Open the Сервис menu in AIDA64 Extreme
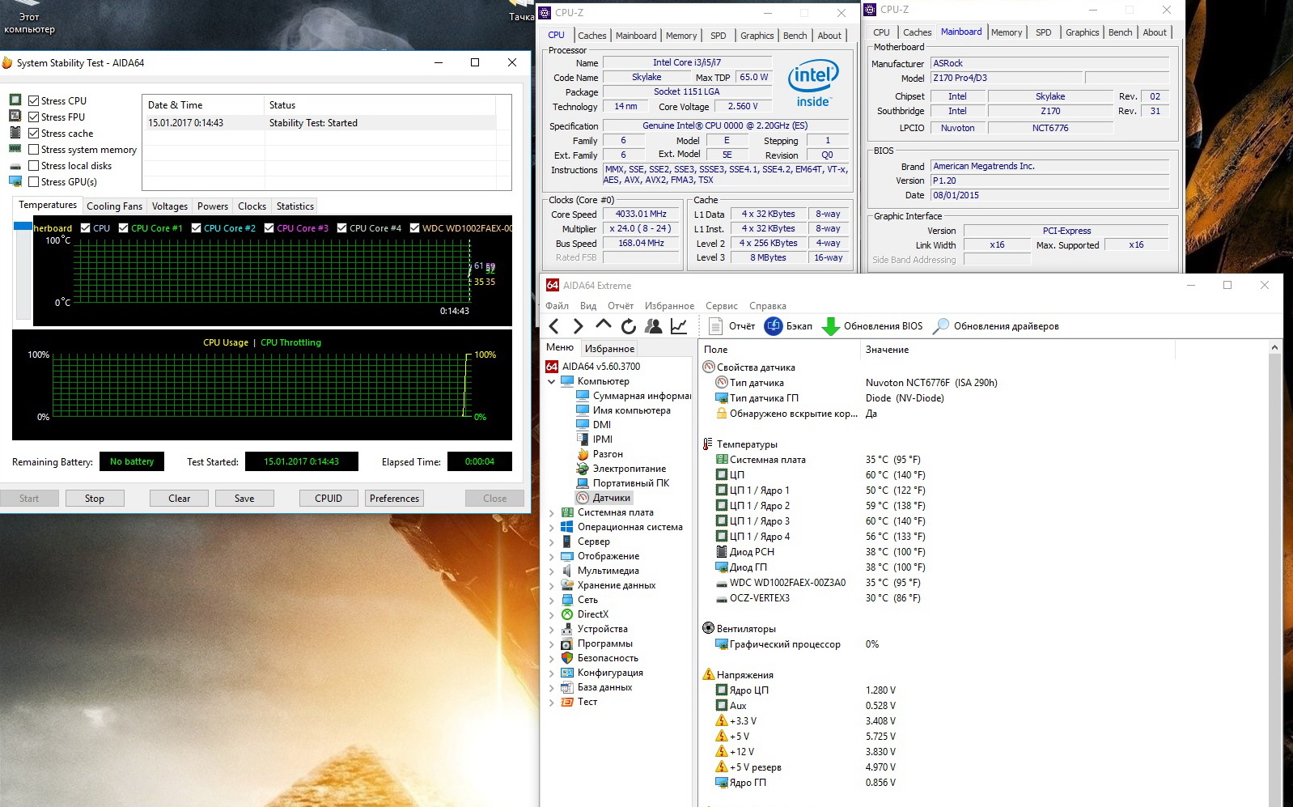The width and height of the screenshot is (1293, 807). click(x=721, y=306)
